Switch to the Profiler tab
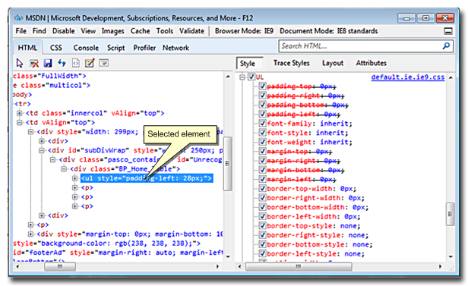 pyautogui.click(x=144, y=48)
